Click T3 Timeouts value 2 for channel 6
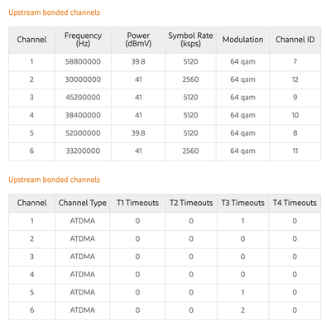This screenshot has width=326, height=331. coord(242,310)
